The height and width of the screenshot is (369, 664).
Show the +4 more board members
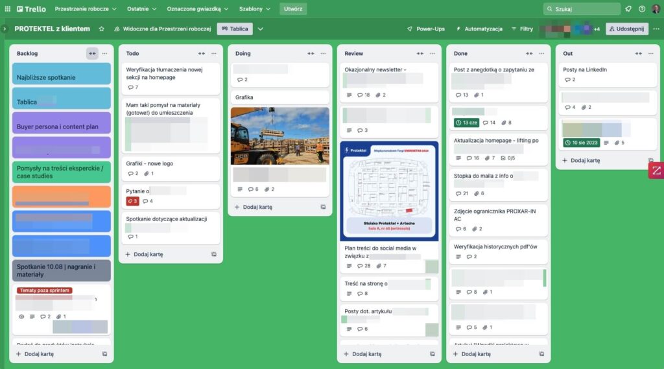(x=597, y=29)
